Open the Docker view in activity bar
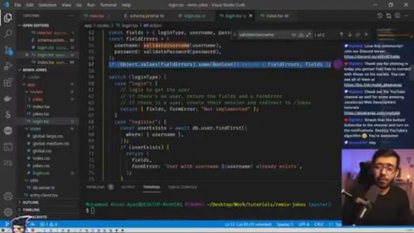 click(x=8, y=98)
